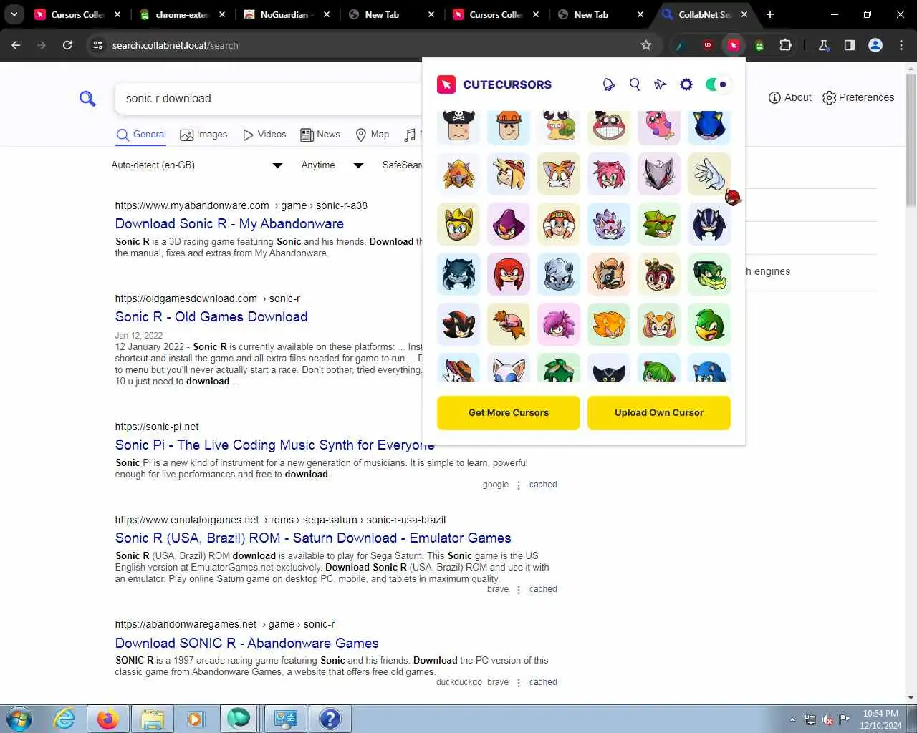Open CuteCursors notifications bell

[608, 84]
